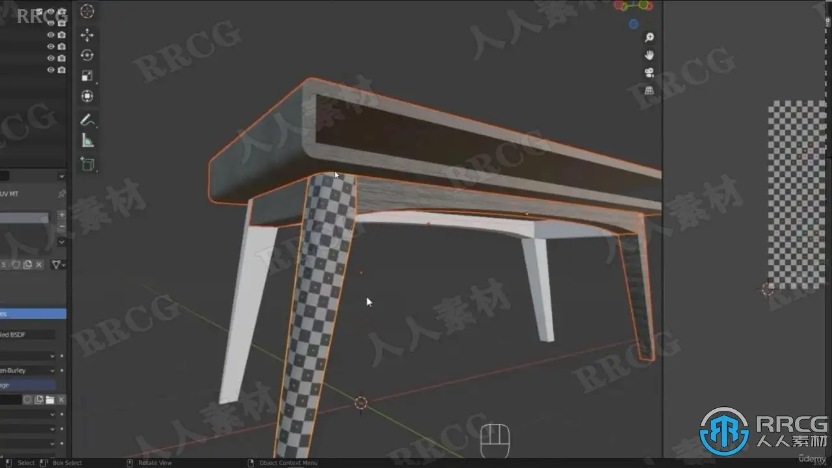Open material slot specials chevron dropdown

62,242
